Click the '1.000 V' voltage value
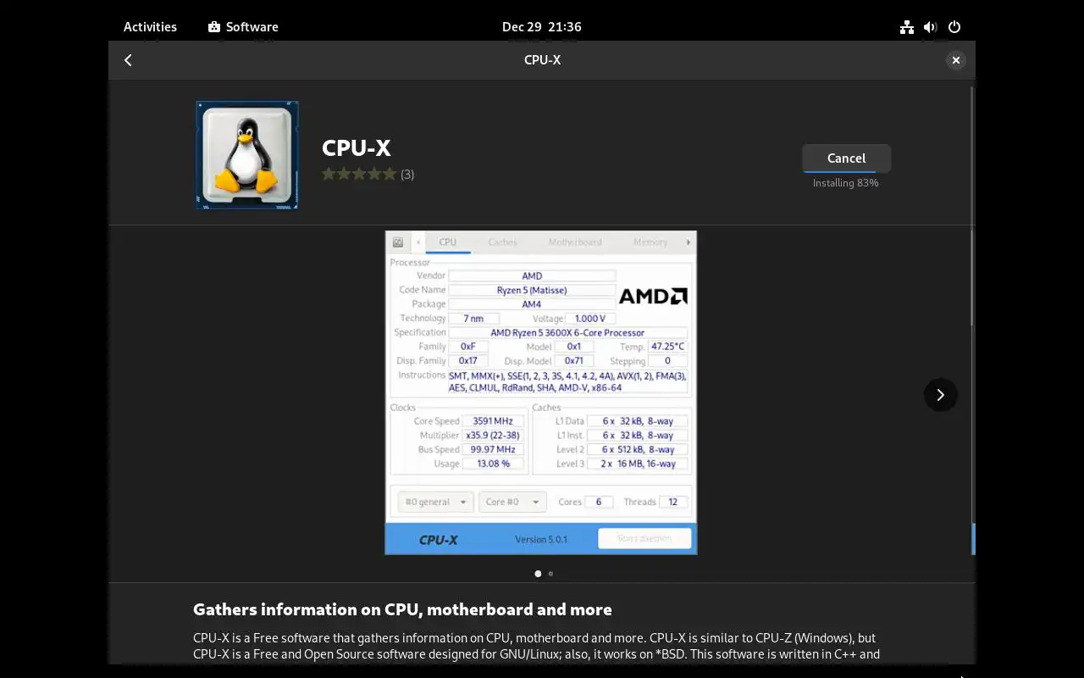The height and width of the screenshot is (678, 1084). pos(589,319)
